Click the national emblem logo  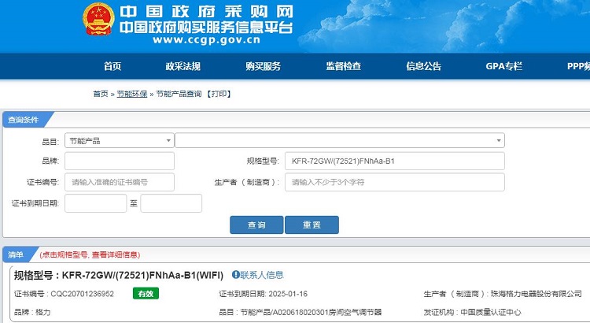(98, 19)
